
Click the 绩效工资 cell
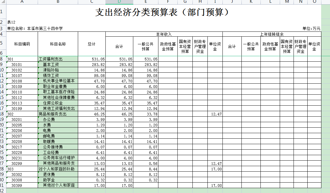(x=58, y=75)
